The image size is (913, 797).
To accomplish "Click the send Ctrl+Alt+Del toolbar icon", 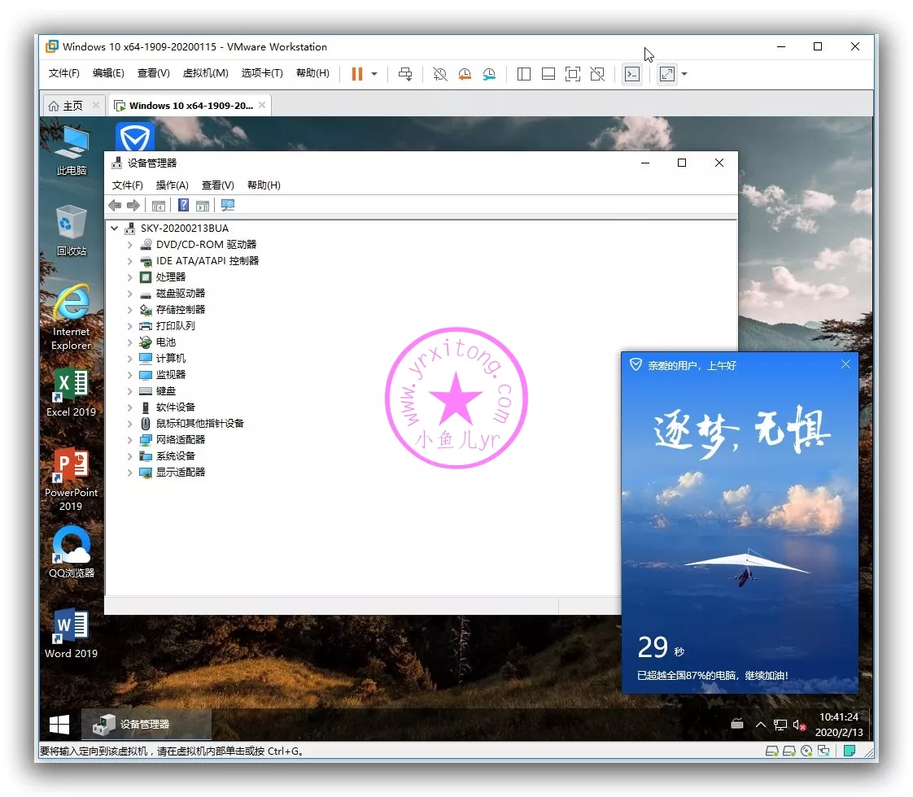I will 404,74.
